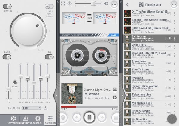This screenshot has height=126, width=179.
Task: Click the left VU meter
Action: pos(74,18)
